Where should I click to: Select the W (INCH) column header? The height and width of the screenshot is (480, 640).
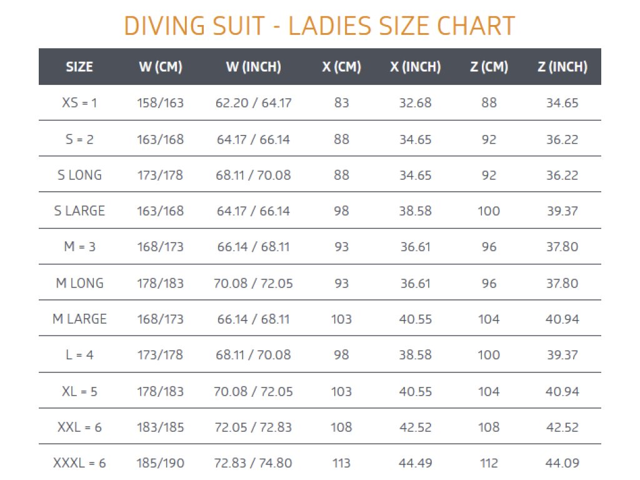253,67
